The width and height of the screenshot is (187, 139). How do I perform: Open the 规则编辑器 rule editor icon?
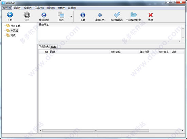(x=117, y=15)
